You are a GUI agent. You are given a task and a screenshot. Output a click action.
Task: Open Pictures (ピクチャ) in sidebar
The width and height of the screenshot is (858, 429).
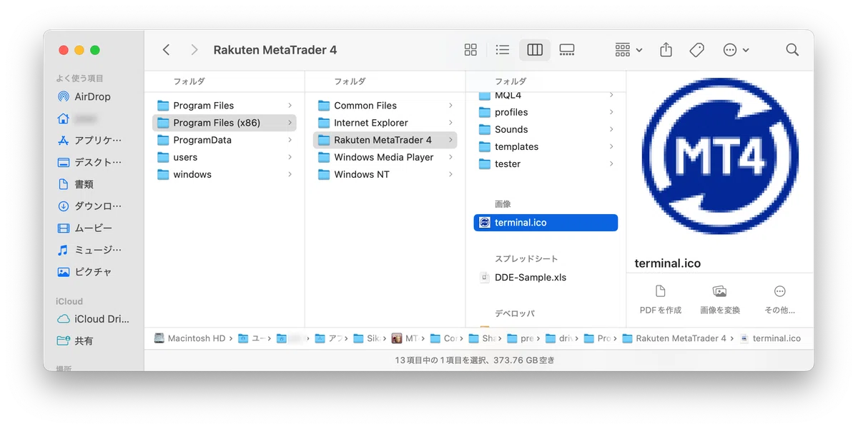point(86,272)
